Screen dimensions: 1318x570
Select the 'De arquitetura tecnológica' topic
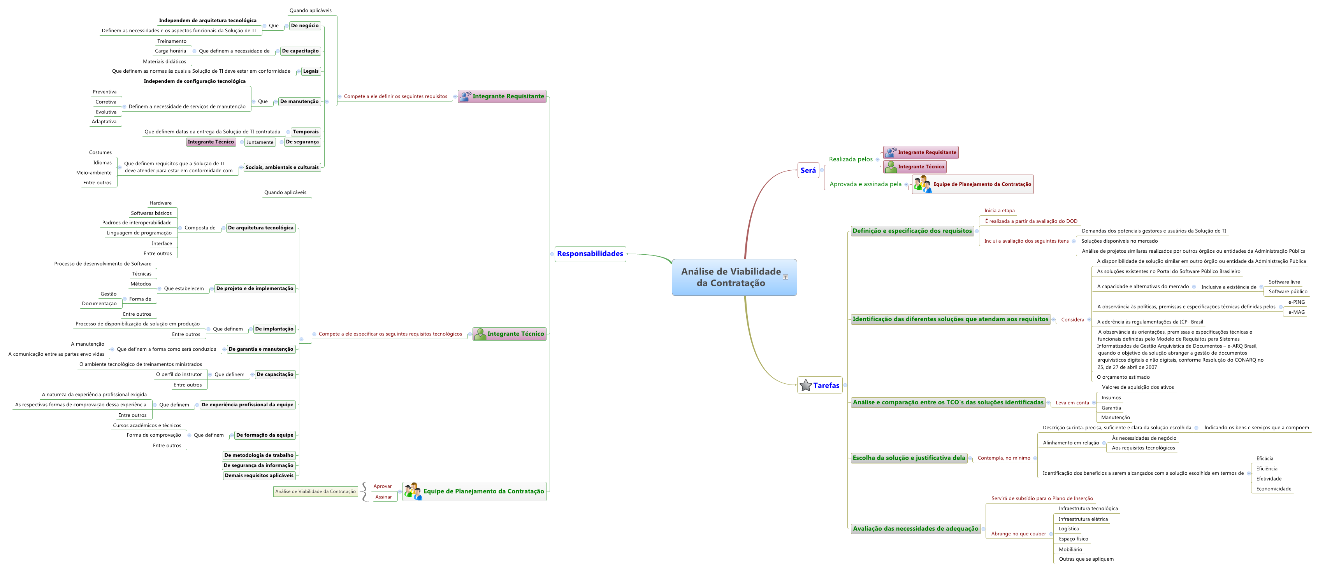point(260,228)
